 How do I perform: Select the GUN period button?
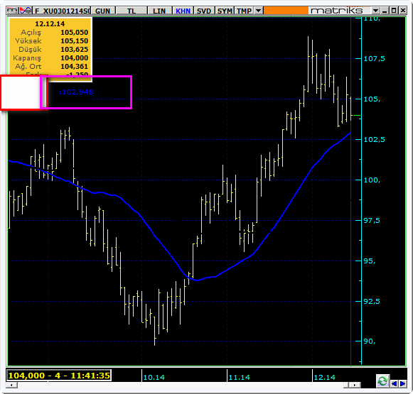[102, 11]
